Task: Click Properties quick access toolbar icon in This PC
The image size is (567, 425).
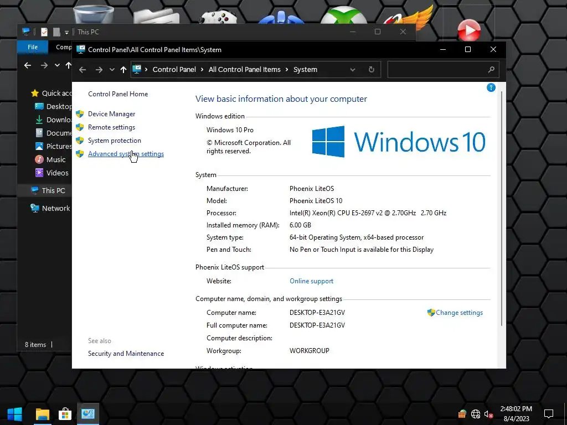Action: 44,32
